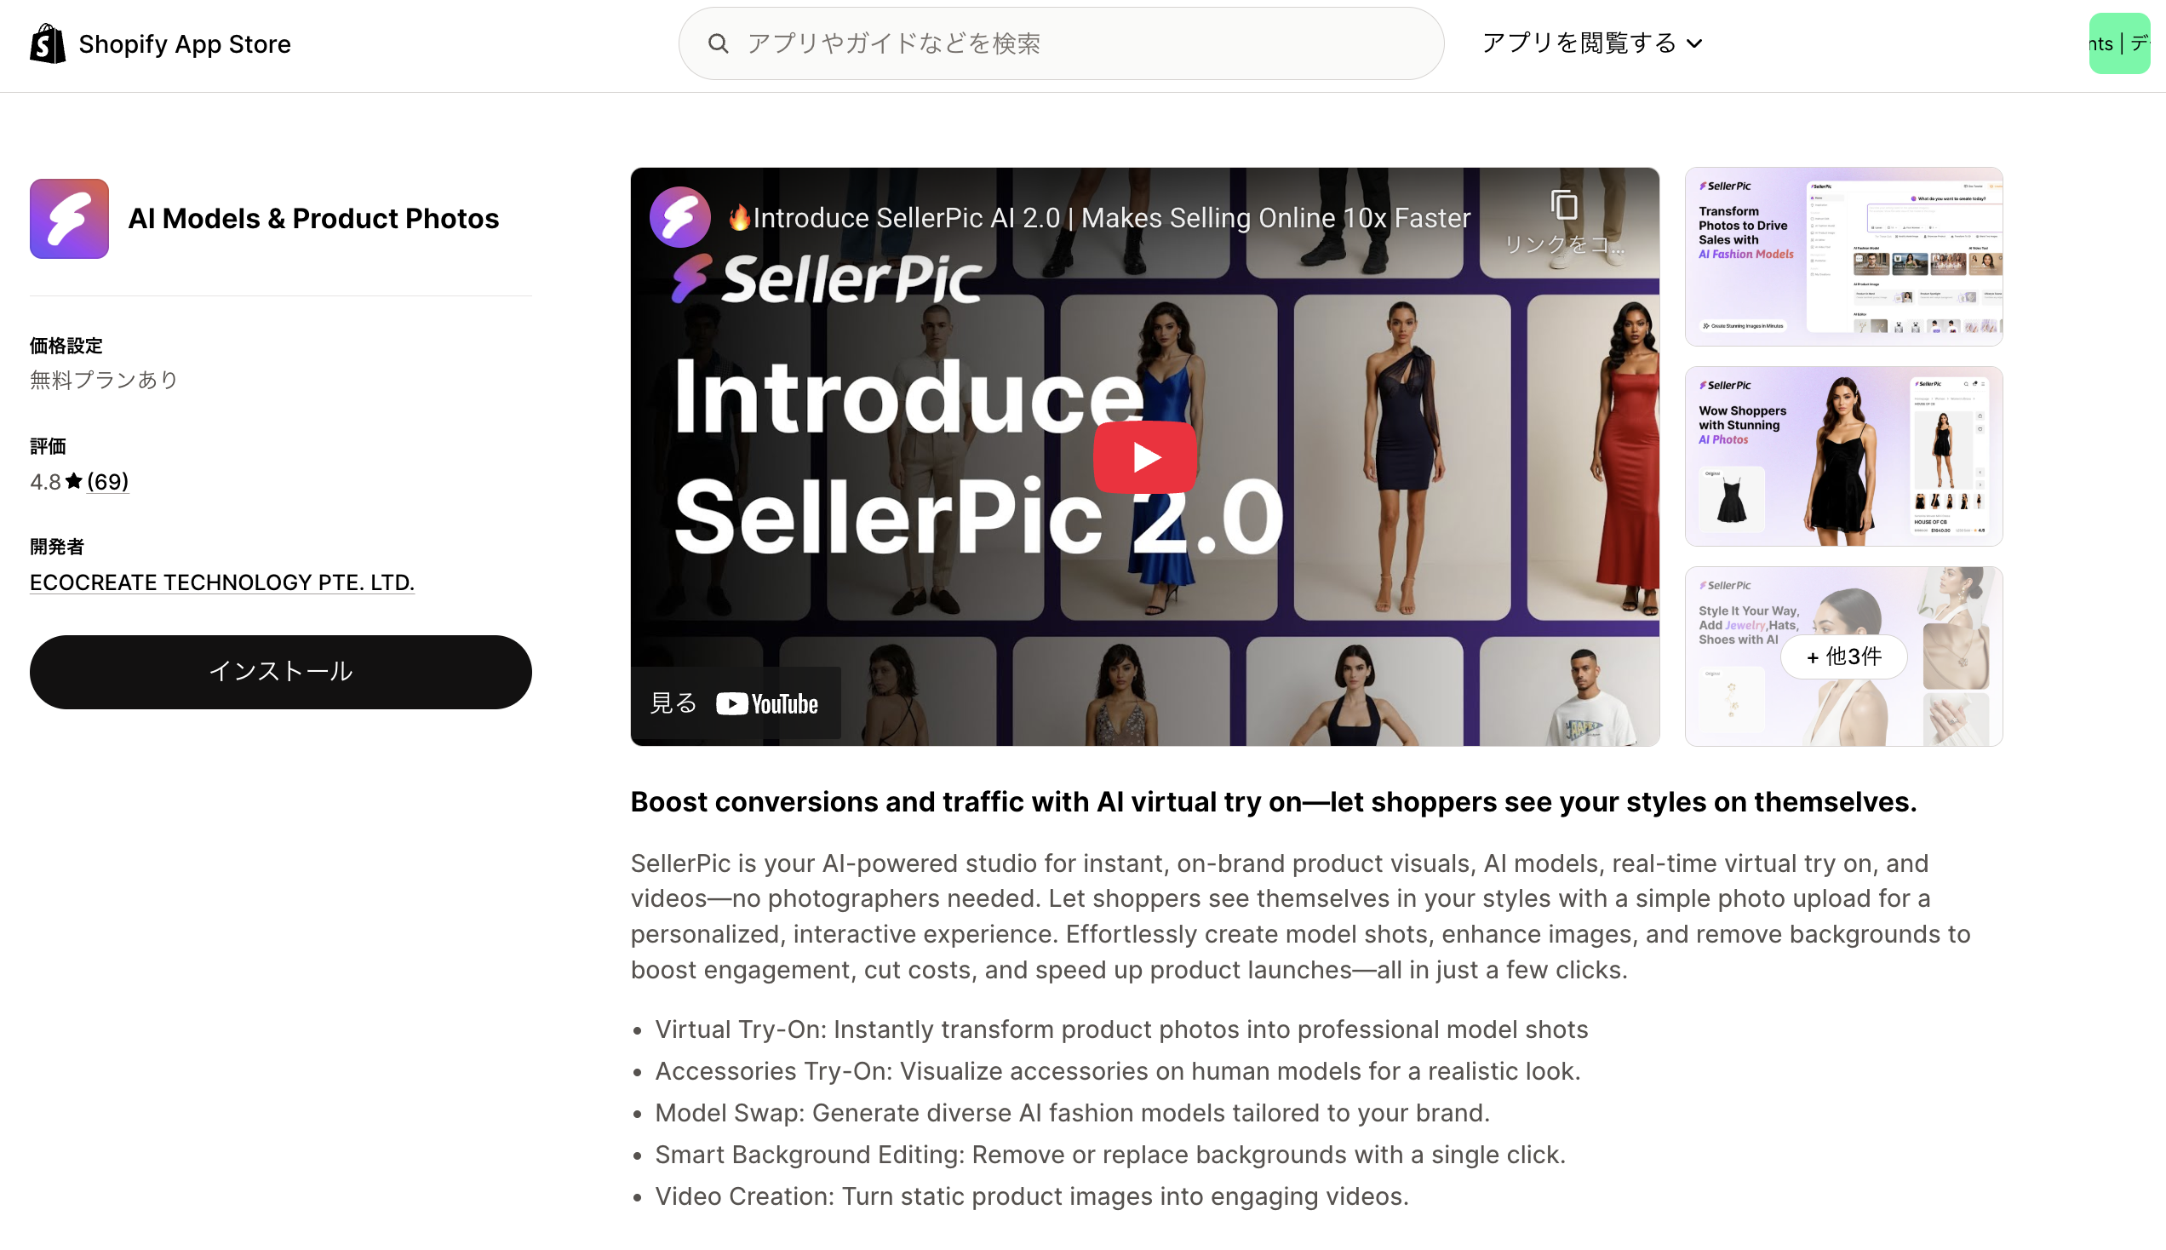
Task: Click the copy link icon on video
Action: (1563, 206)
